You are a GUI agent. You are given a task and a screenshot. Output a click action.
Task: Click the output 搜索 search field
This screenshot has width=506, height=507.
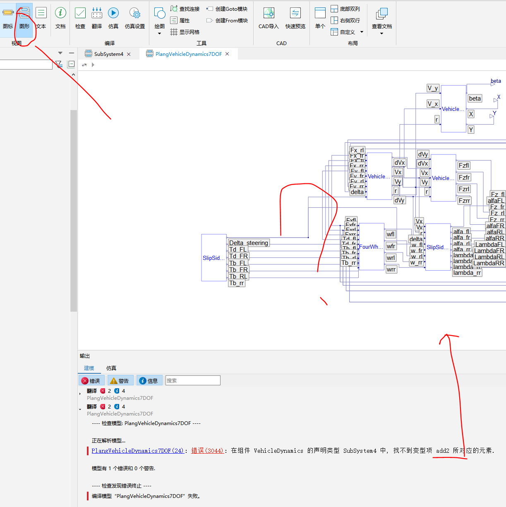pos(193,381)
